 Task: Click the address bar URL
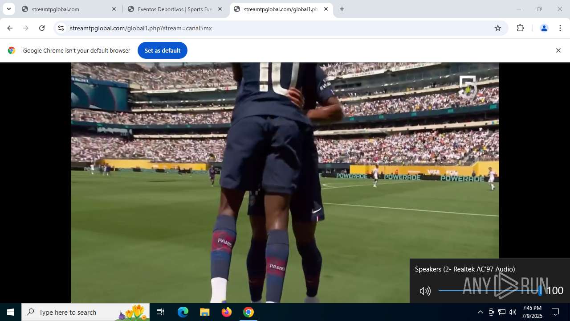click(141, 28)
